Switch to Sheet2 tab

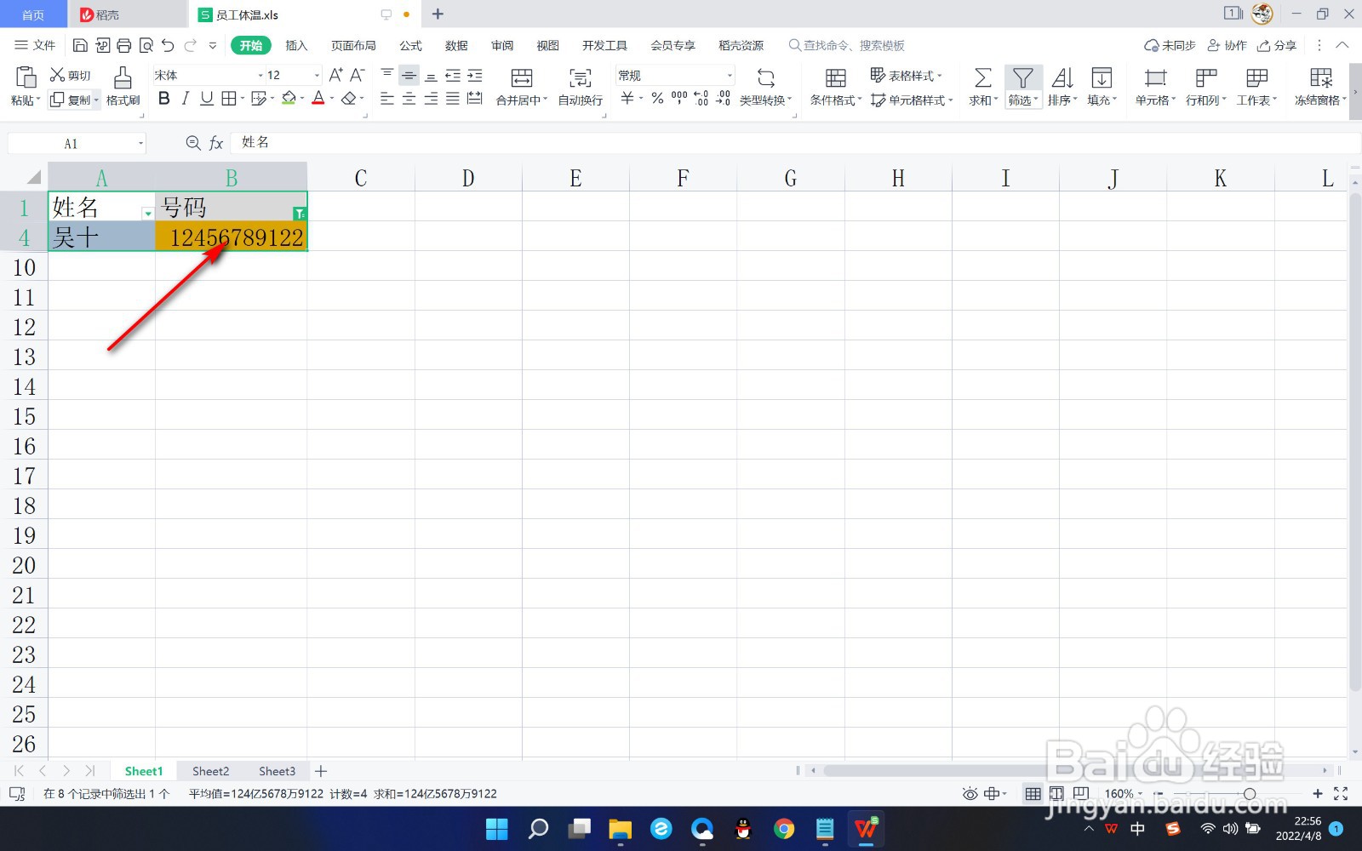pyautogui.click(x=210, y=771)
